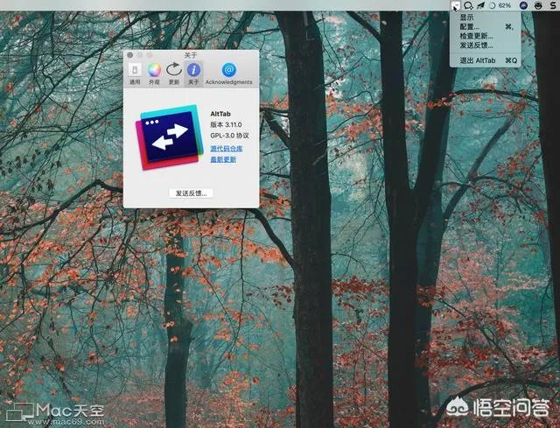
Task: Open the Acknowledgments tab
Action: [x=229, y=74]
